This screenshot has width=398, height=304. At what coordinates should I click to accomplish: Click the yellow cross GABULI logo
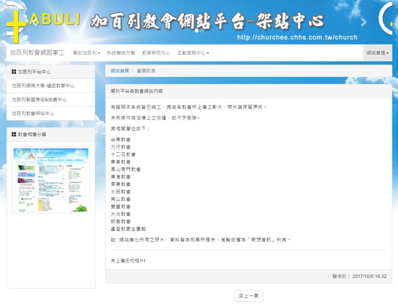16,23
